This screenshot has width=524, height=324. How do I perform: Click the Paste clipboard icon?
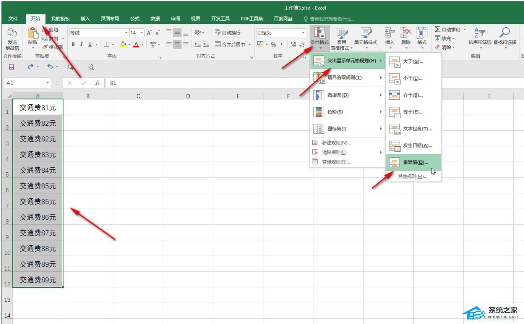pyautogui.click(x=33, y=34)
